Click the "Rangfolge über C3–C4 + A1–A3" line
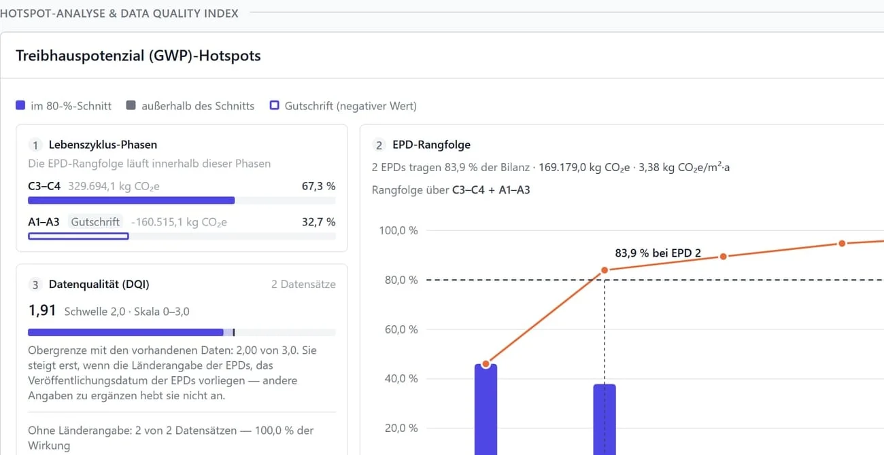 pyautogui.click(x=451, y=190)
